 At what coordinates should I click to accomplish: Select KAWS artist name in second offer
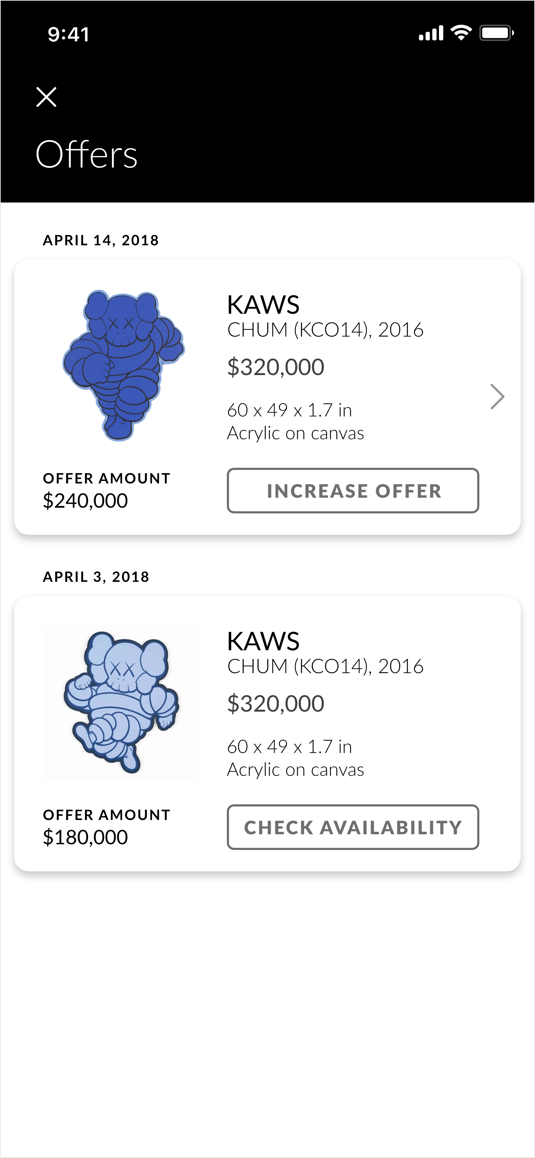click(x=263, y=641)
